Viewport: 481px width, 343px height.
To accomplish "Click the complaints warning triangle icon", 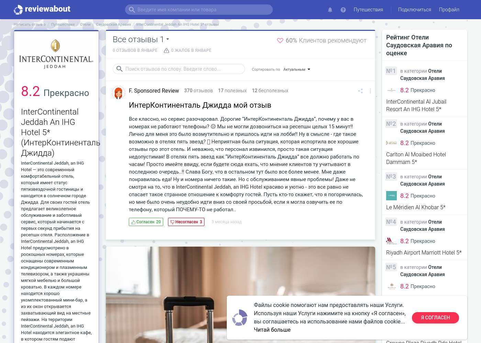I will (166, 50).
